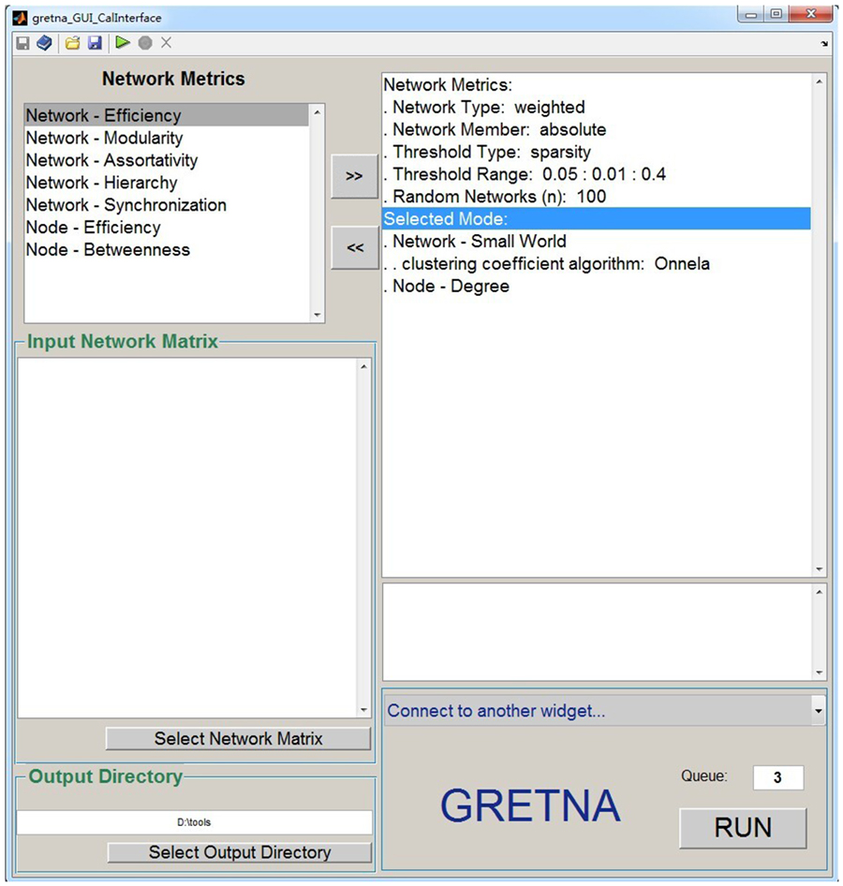Click Select Output Directory button

pos(240,852)
